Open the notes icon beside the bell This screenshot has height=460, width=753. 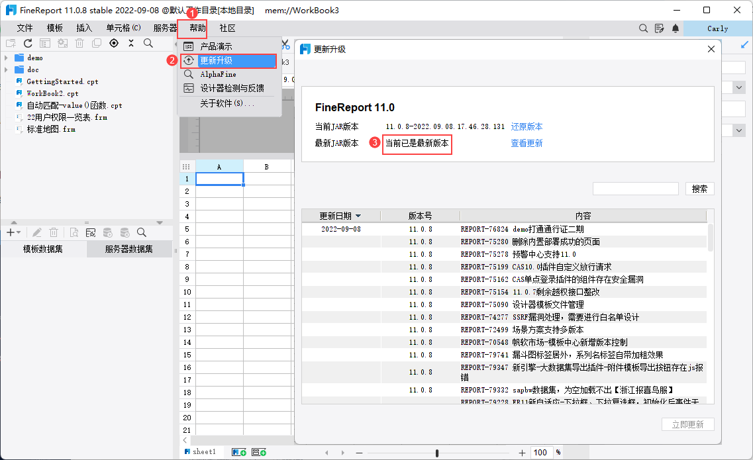click(x=660, y=28)
